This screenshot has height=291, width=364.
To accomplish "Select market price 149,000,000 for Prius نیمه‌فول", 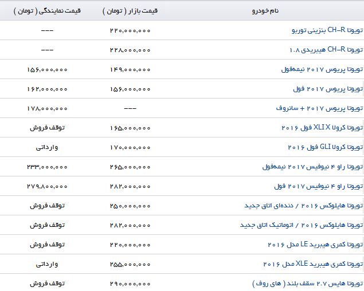I will point(130,70).
